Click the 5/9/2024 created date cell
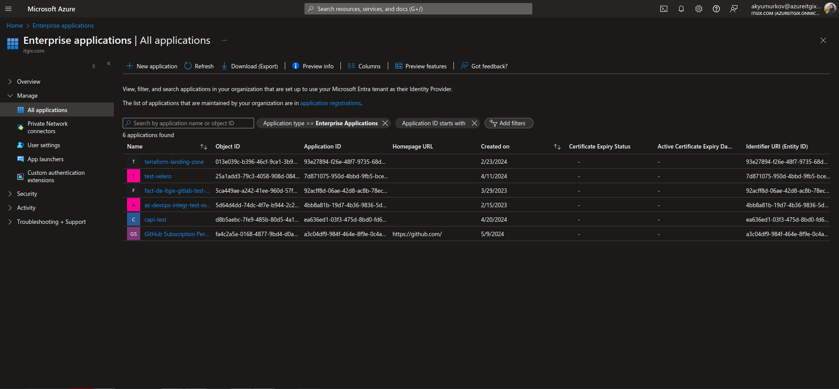Image resolution: width=839 pixels, height=389 pixels. pyautogui.click(x=492, y=234)
